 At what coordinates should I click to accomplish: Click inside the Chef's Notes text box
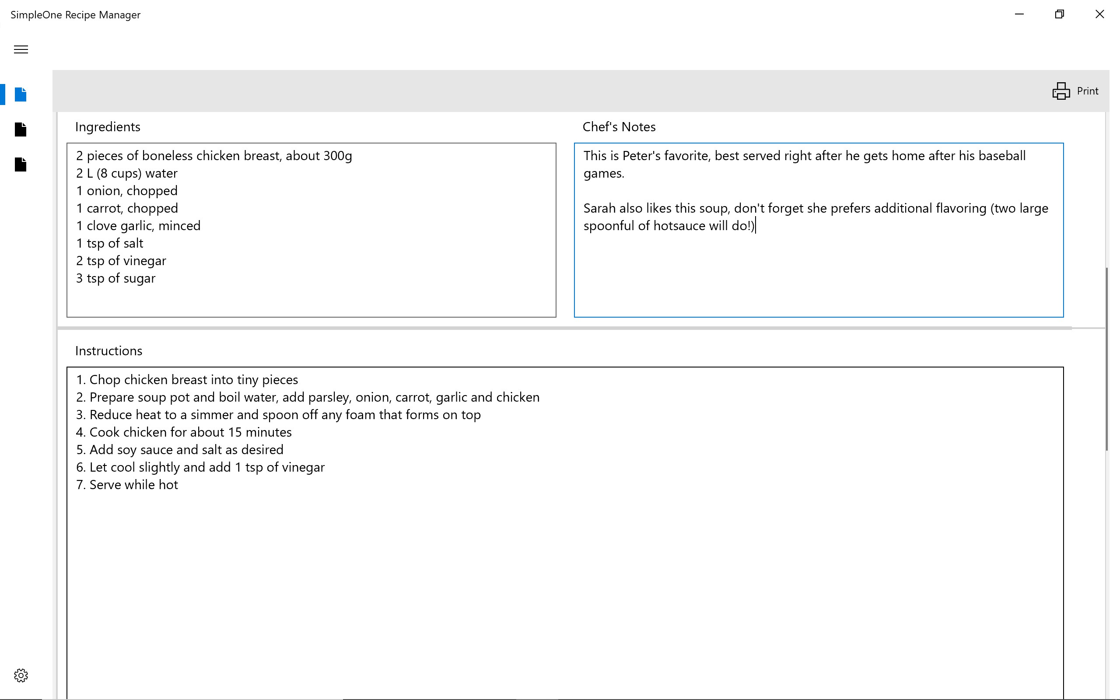click(x=818, y=273)
